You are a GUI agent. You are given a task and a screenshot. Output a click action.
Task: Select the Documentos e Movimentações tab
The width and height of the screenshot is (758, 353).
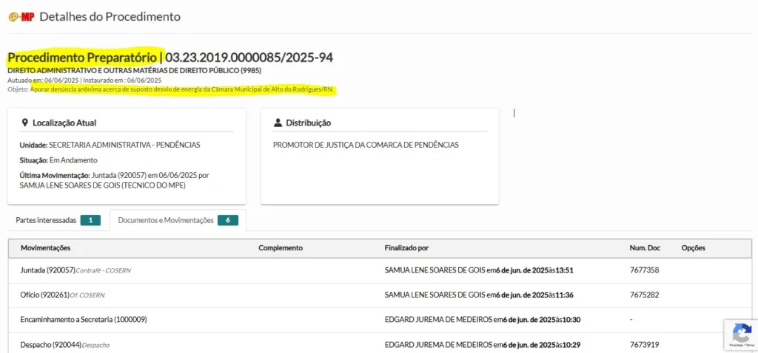(x=166, y=220)
